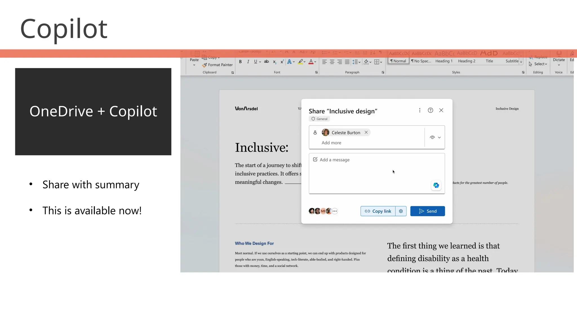Select the No Spacing style
577x325 pixels.
tap(421, 58)
